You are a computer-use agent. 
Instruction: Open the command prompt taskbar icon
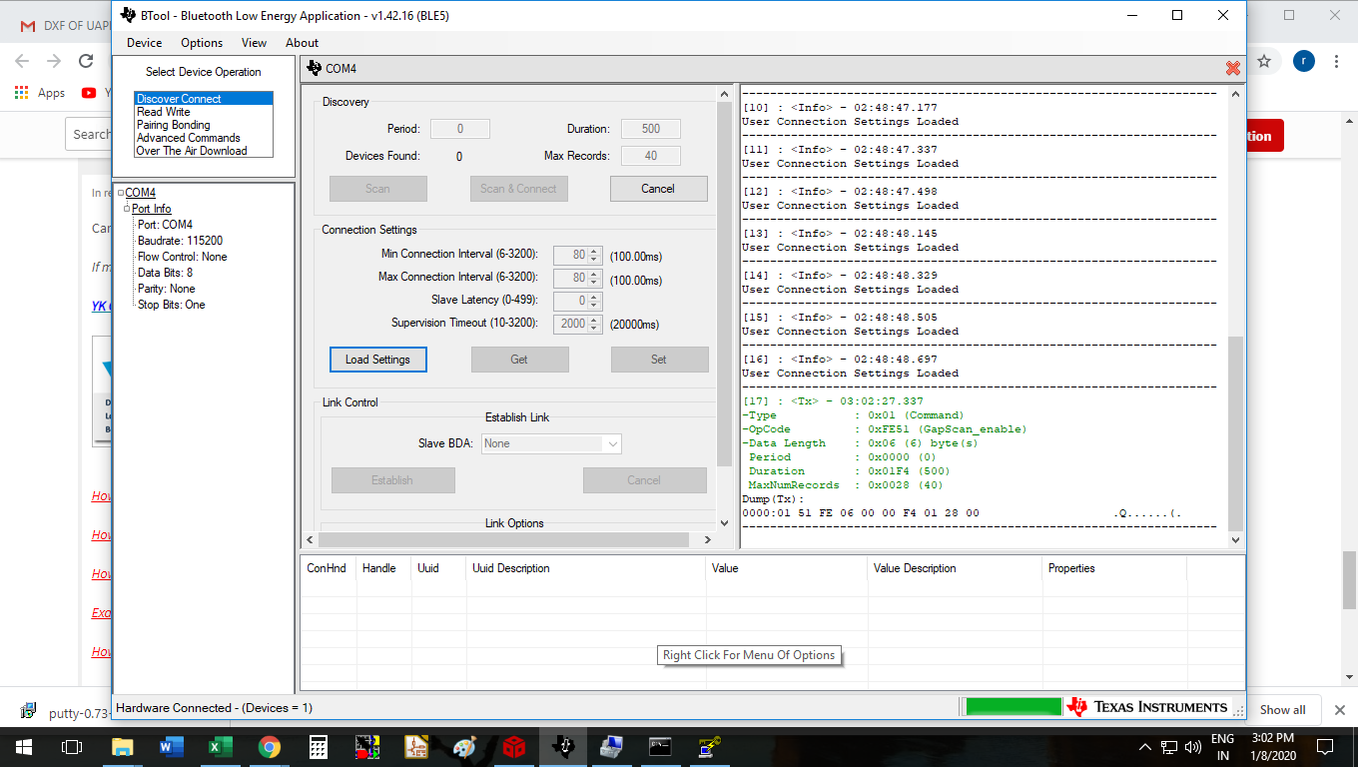(x=660, y=746)
